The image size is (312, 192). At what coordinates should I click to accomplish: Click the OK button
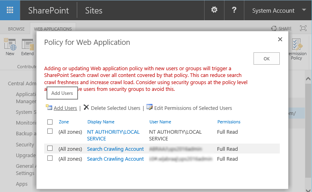267,59
